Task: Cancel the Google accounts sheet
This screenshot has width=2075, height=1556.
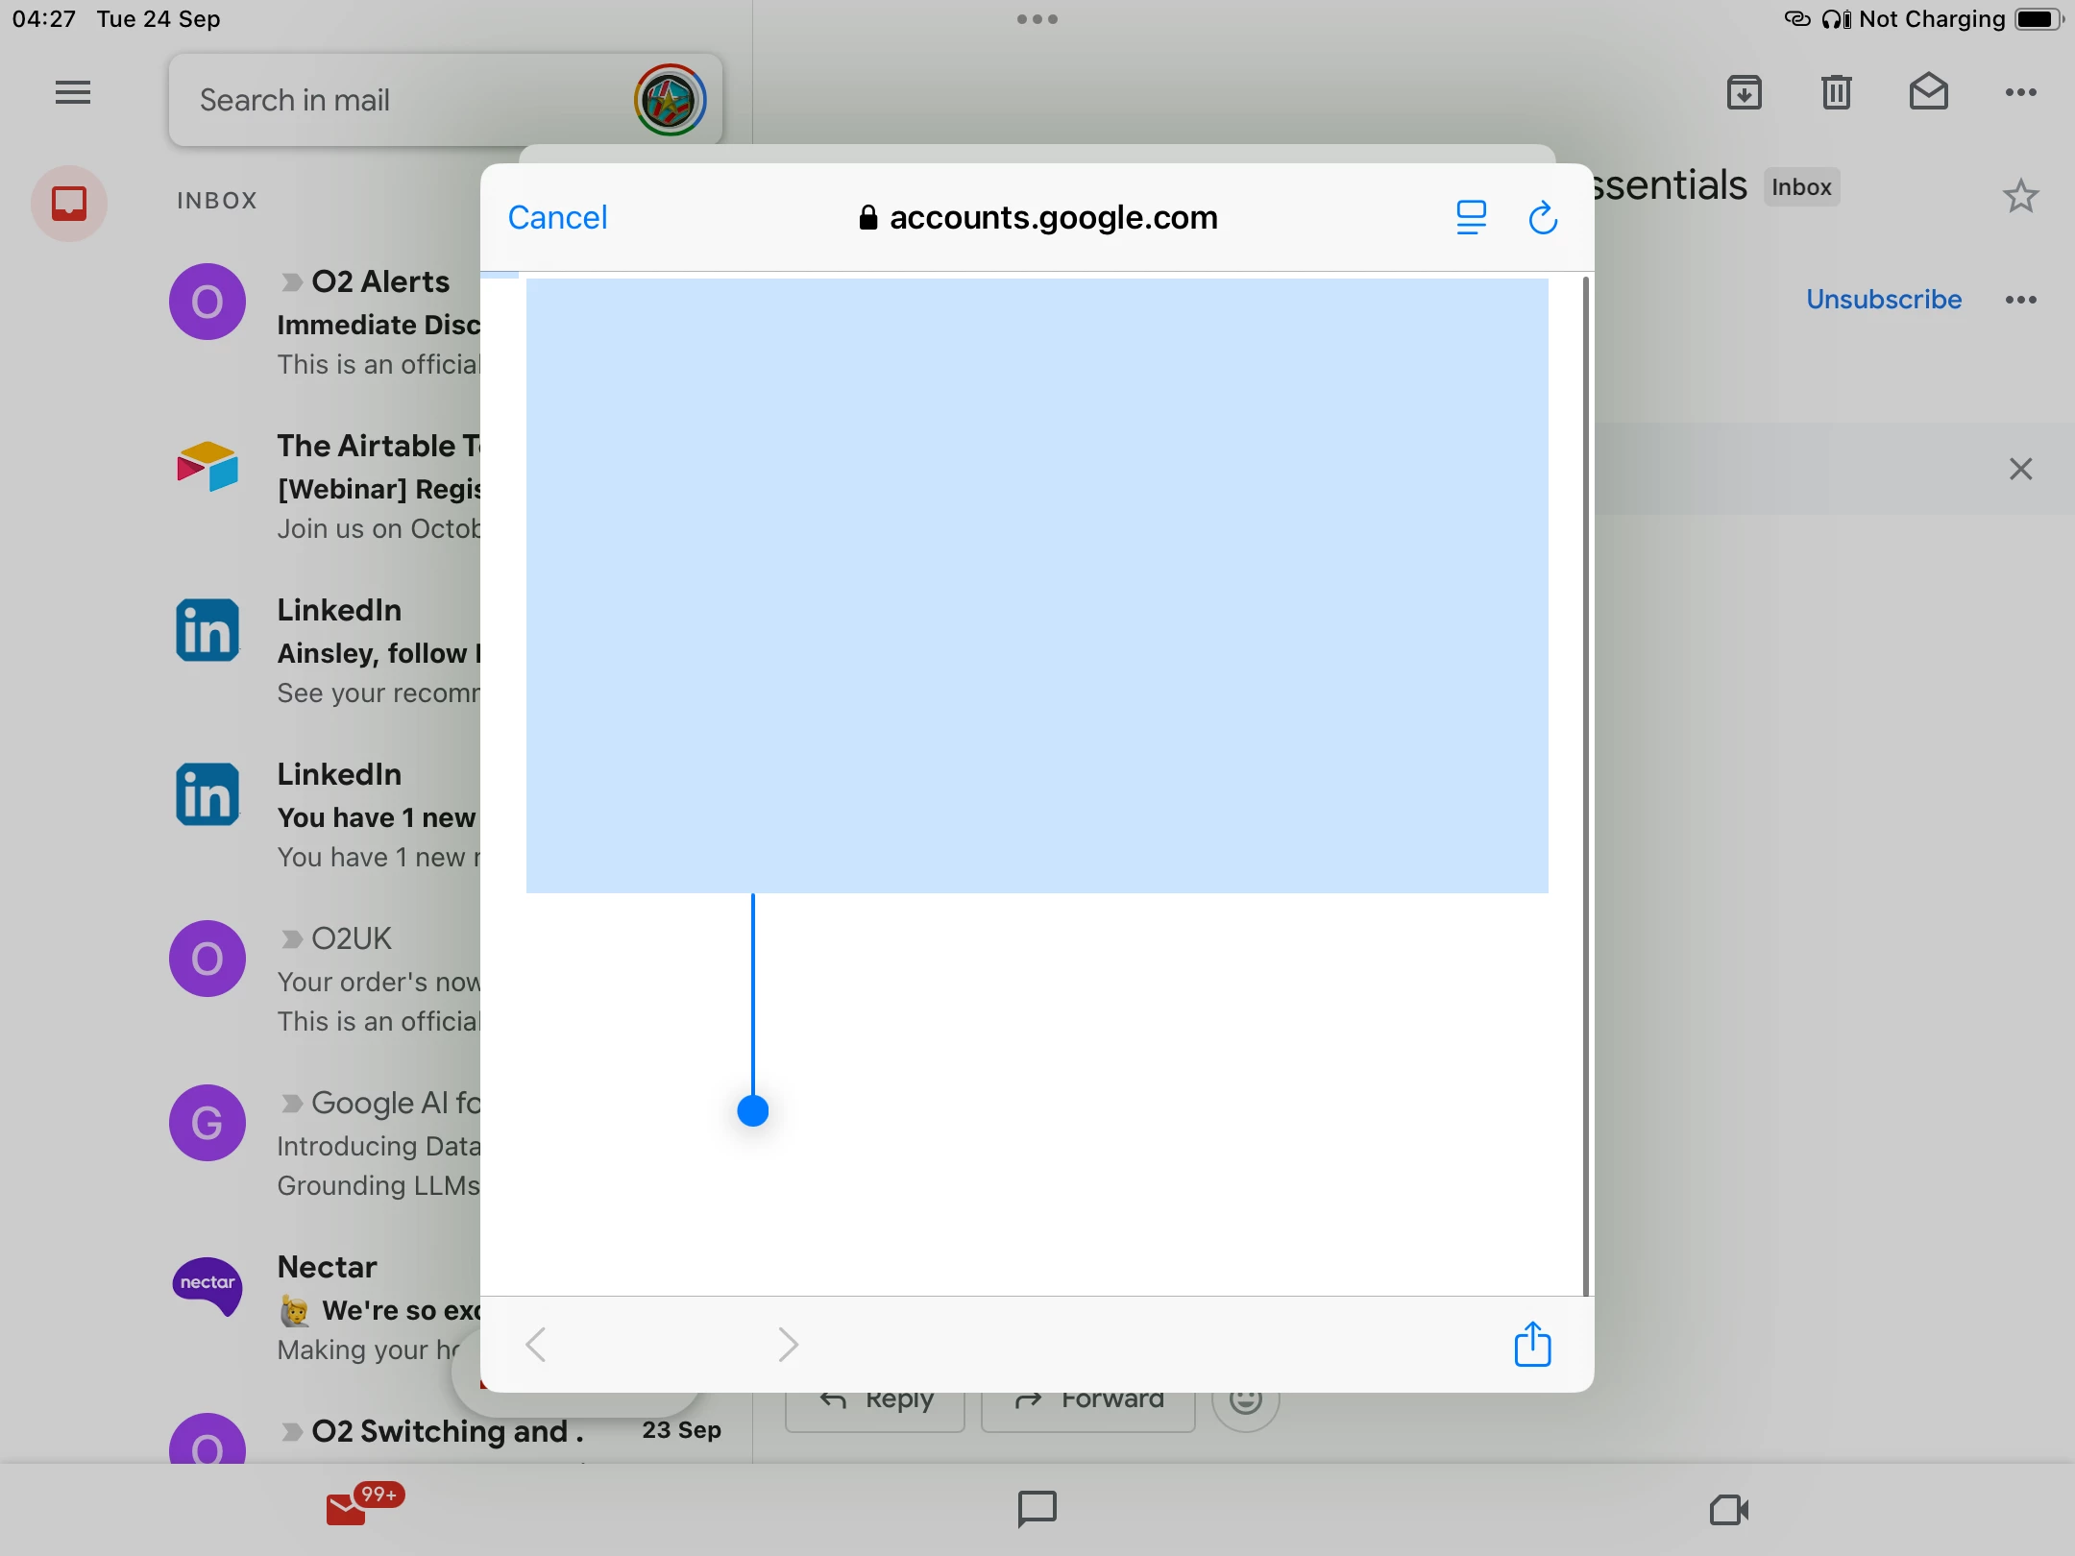Action: (x=557, y=218)
